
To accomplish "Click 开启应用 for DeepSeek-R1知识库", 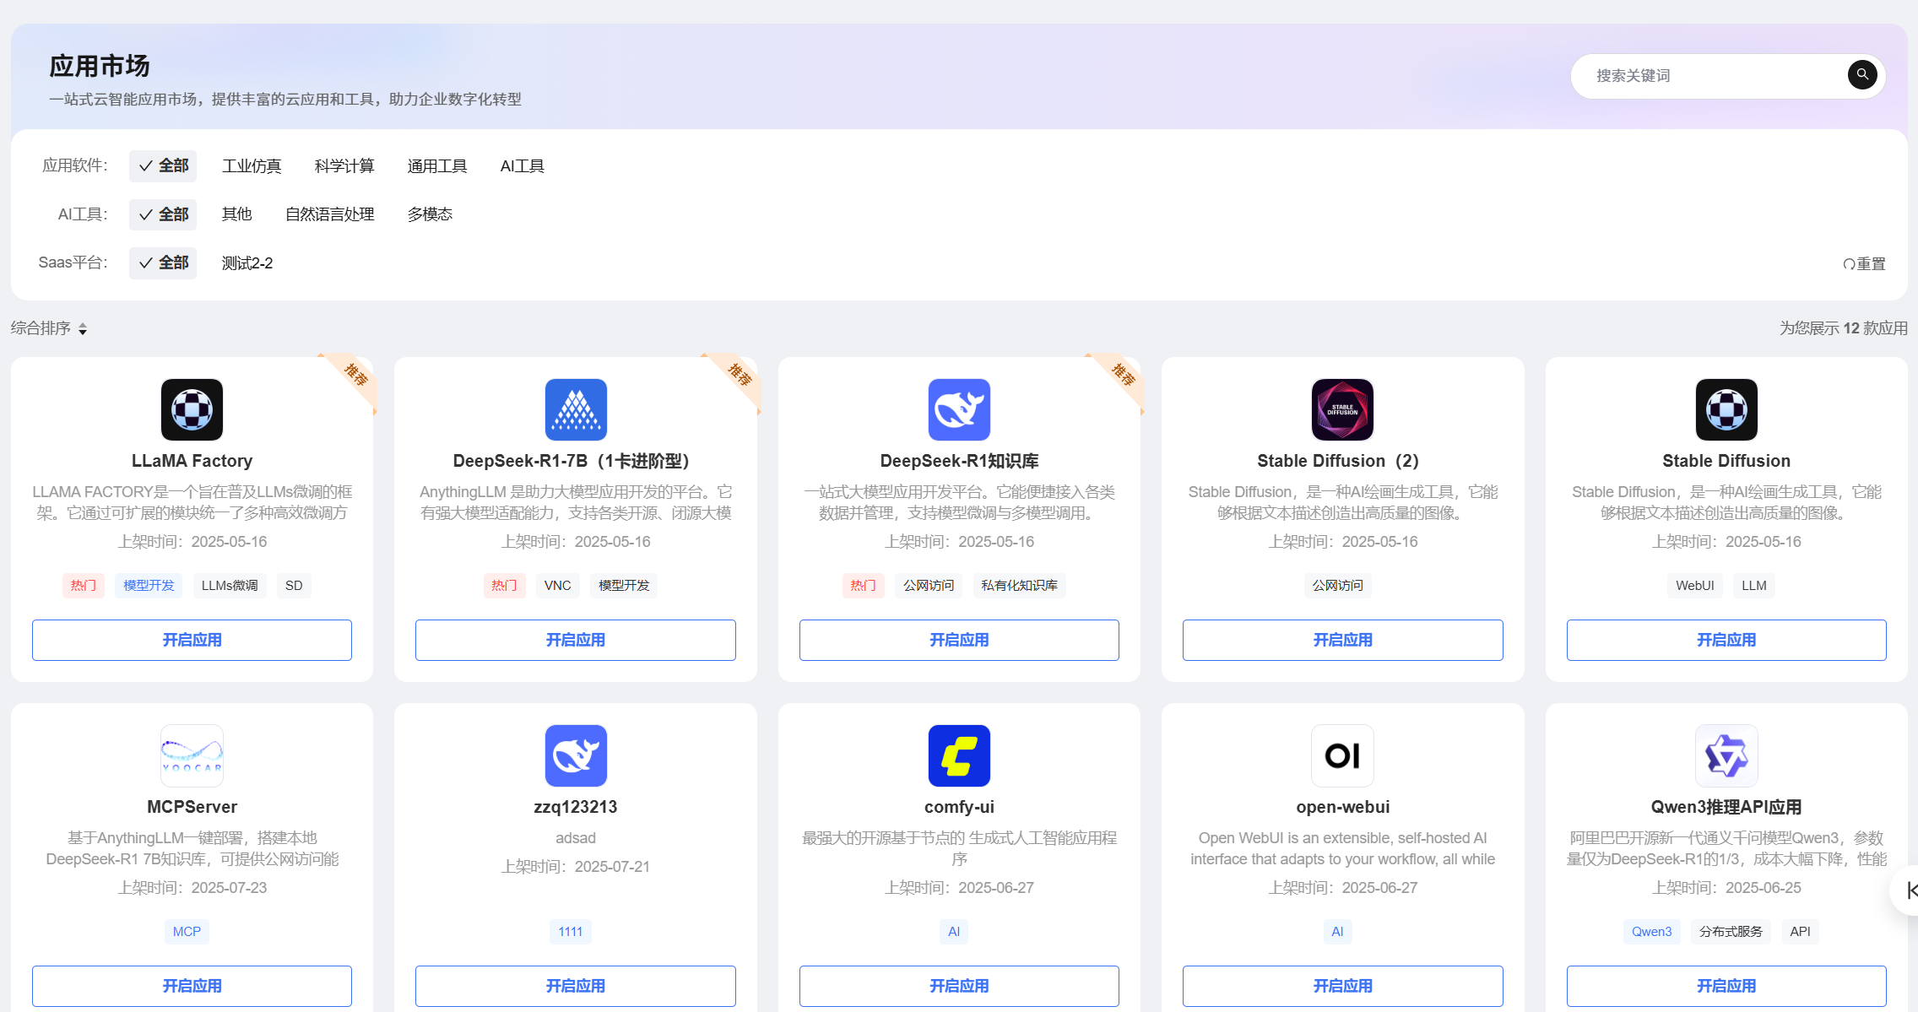I will (x=959, y=640).
